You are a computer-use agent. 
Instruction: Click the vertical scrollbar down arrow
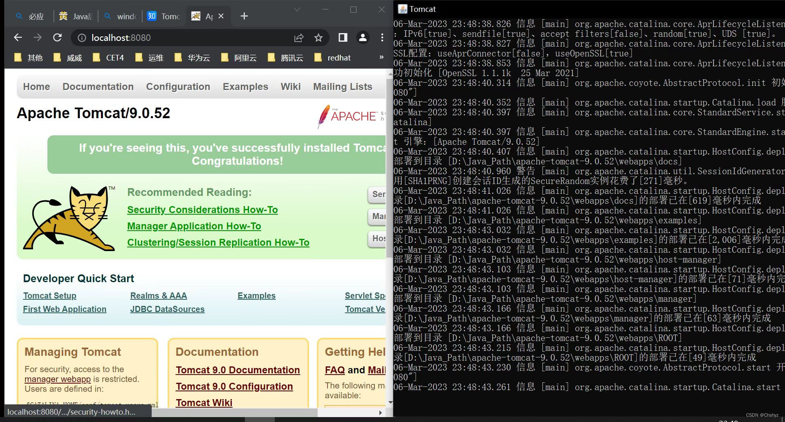pos(390,402)
